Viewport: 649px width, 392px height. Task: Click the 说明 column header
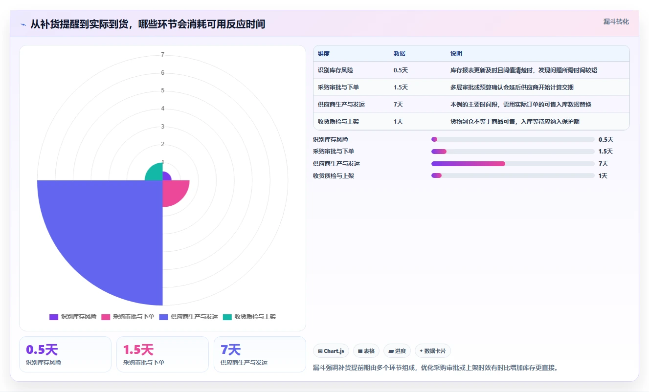[456, 54]
